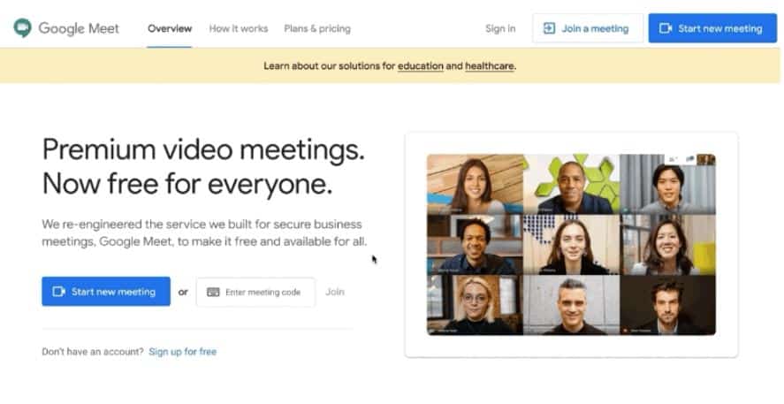Click the Join a meeting header button
Image resolution: width=784 pixels, height=404 pixels.
tap(588, 28)
